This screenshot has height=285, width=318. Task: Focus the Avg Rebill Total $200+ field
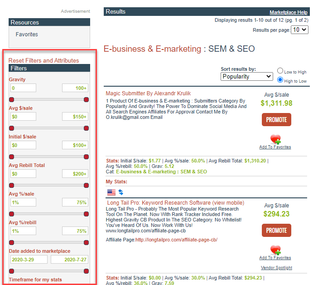75,174
